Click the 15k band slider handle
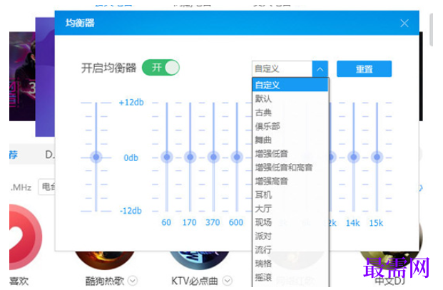 [x=377, y=157]
